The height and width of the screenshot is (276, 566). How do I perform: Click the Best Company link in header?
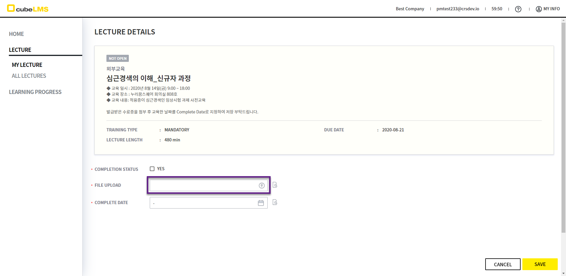[x=410, y=9]
